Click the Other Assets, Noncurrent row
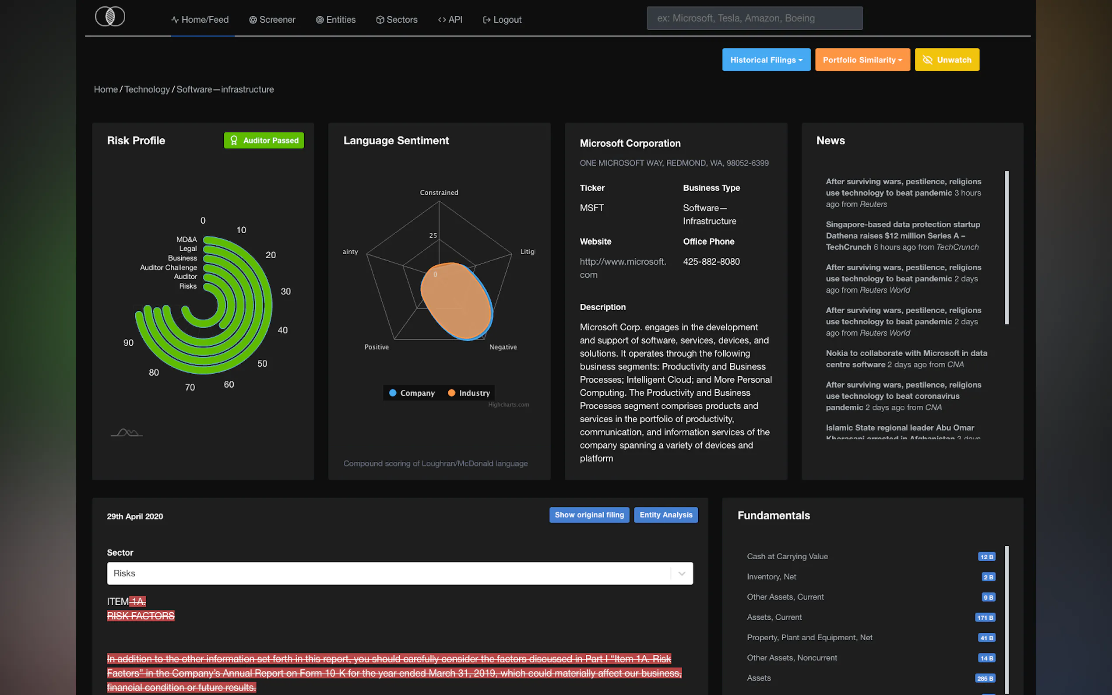Image resolution: width=1112 pixels, height=695 pixels. (x=871, y=658)
